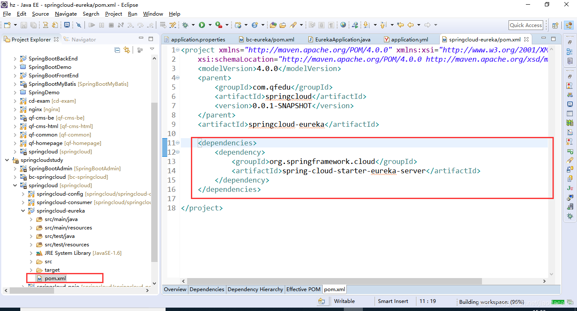Expand the src/main/java folder
The image size is (577, 311).
[x=31, y=219]
